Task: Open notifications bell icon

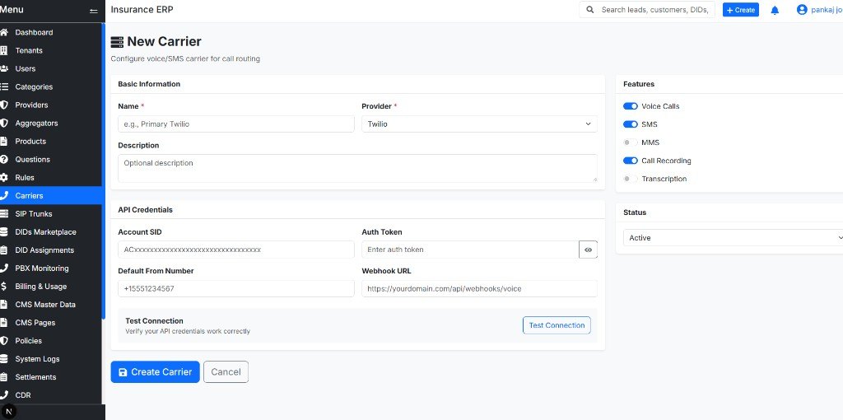Action: point(775,10)
